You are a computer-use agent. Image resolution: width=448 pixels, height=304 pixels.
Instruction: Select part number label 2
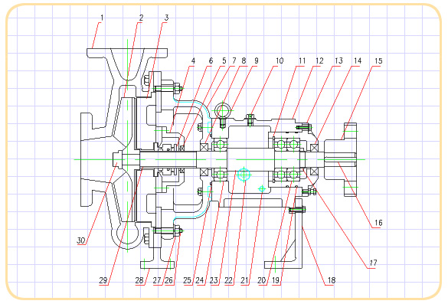(141, 18)
